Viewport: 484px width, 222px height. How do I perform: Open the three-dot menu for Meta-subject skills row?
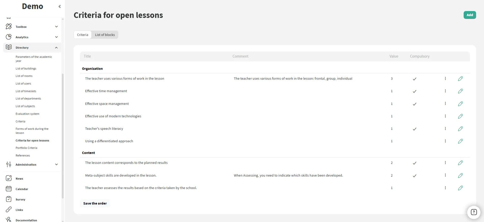pyautogui.click(x=445, y=175)
